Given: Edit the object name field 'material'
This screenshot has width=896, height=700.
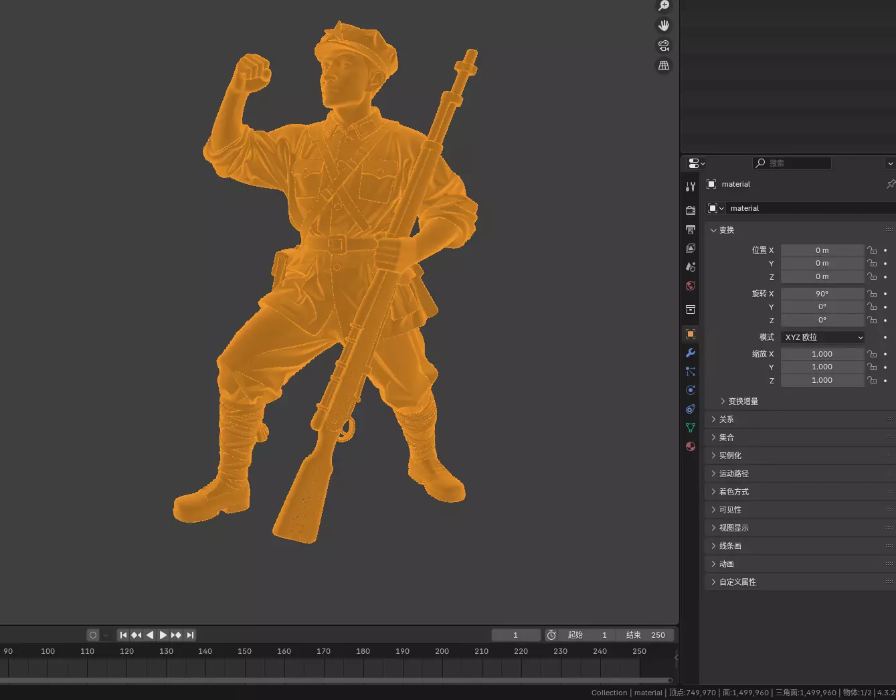Looking at the screenshot, I should 811,208.
